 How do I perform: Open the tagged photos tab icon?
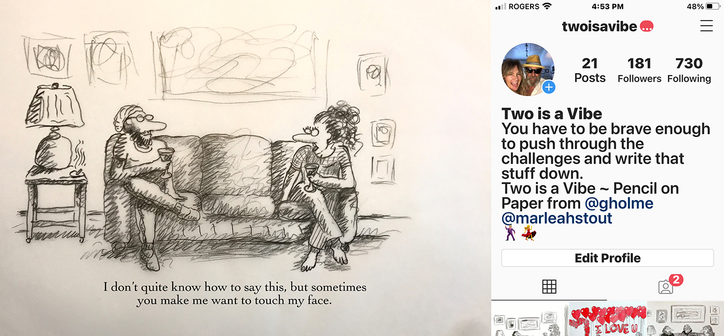coord(666,287)
